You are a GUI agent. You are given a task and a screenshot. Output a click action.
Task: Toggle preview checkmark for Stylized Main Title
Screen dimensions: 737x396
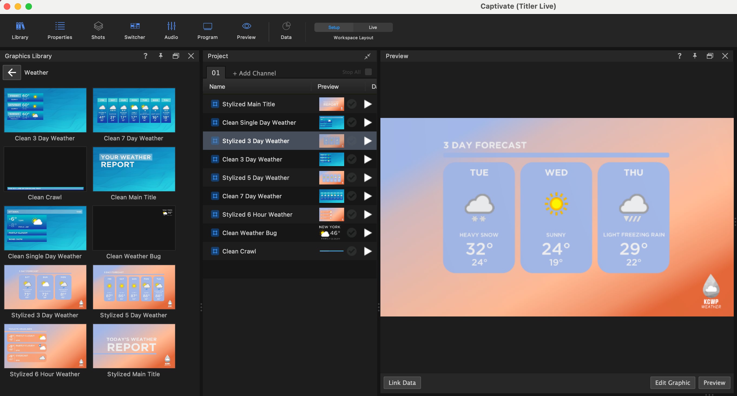pyautogui.click(x=352, y=104)
